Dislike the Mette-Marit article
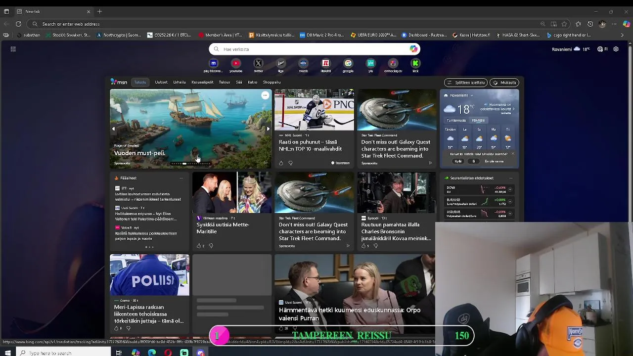 click(211, 246)
